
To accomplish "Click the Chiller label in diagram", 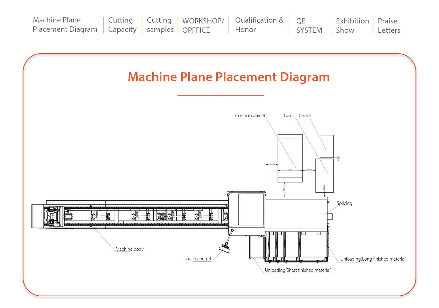I will tap(305, 116).
